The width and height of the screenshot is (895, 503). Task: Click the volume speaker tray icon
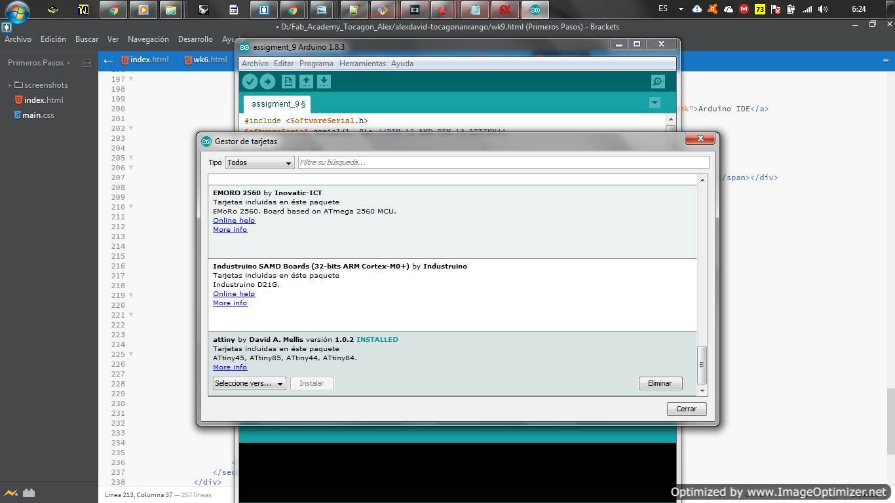pos(823,9)
